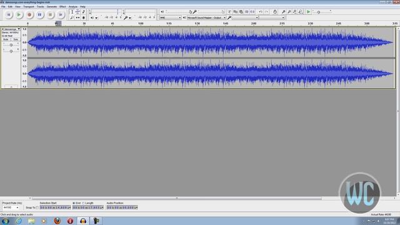The height and width of the screenshot is (225, 400).
Task: Click the Cut (scissors) icon
Action: [x=229, y=12]
